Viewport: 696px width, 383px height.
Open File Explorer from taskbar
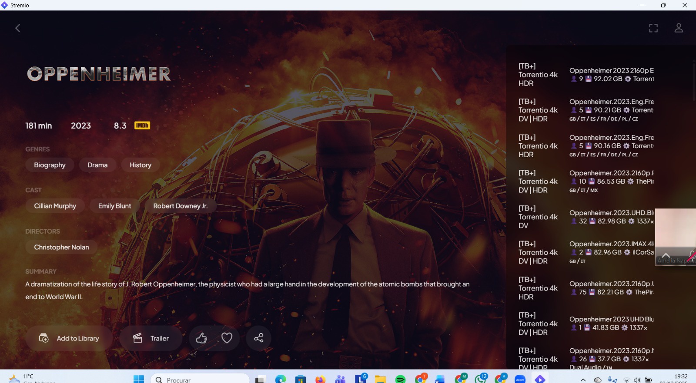point(380,379)
